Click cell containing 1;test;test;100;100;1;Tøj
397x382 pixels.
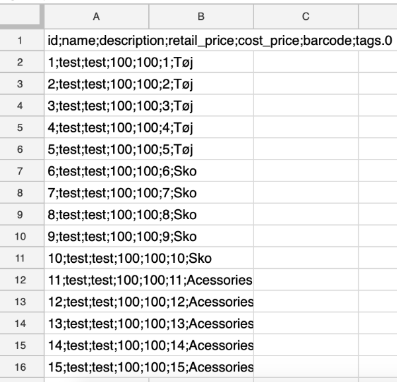click(96, 63)
